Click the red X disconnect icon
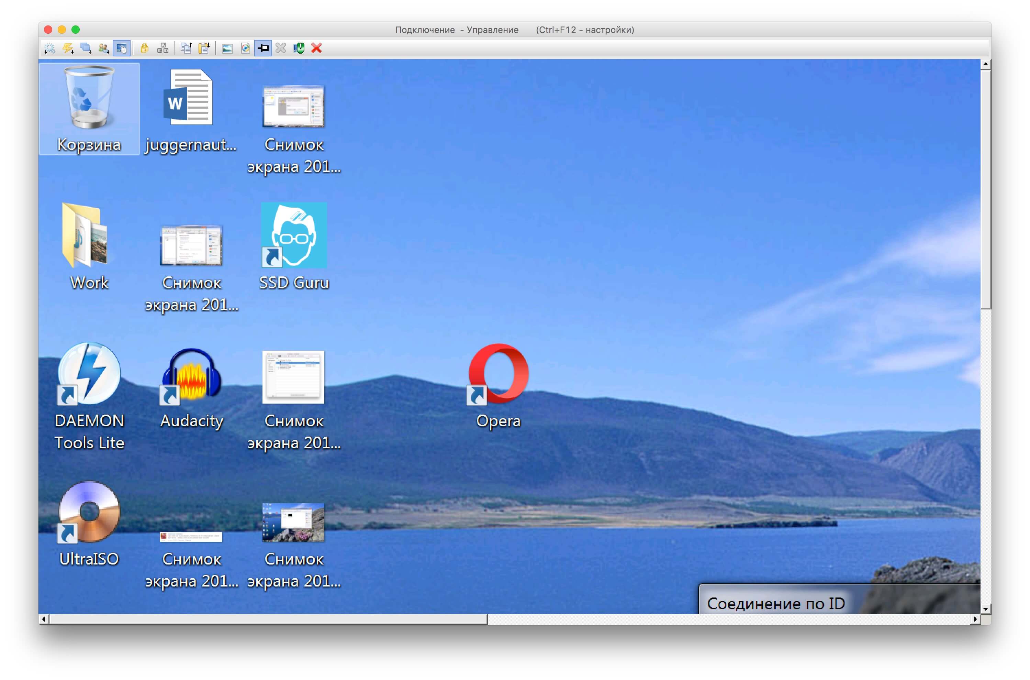Screen dimensions: 1030x680 pyautogui.click(x=317, y=48)
